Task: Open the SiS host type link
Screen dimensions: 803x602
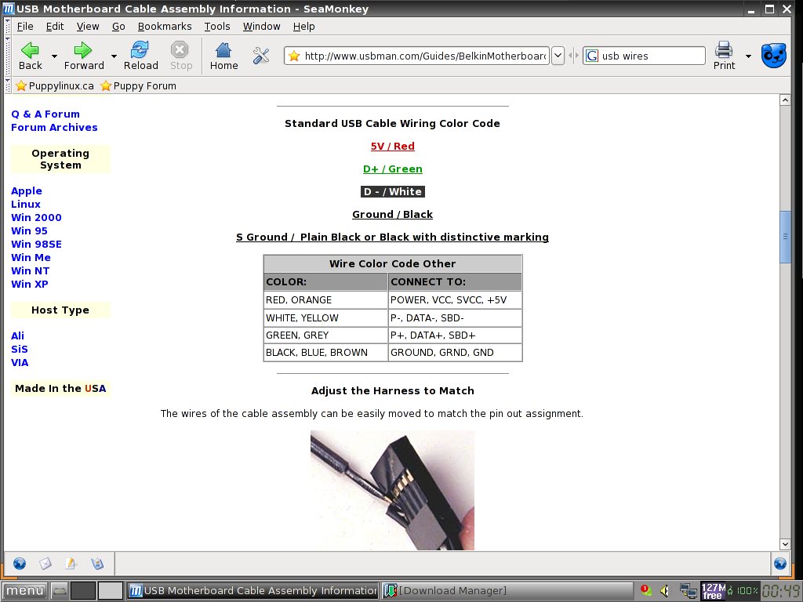Action: [x=20, y=349]
